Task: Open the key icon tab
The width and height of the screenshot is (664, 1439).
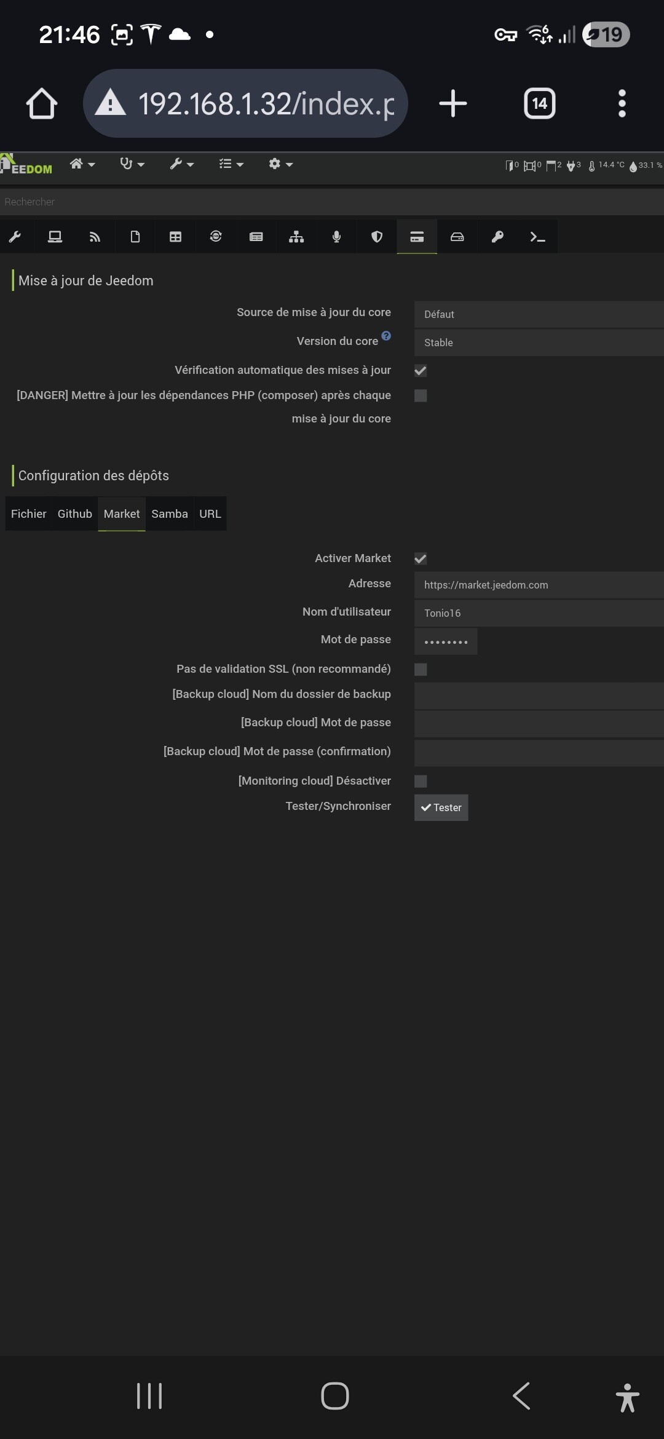Action: [x=497, y=237]
